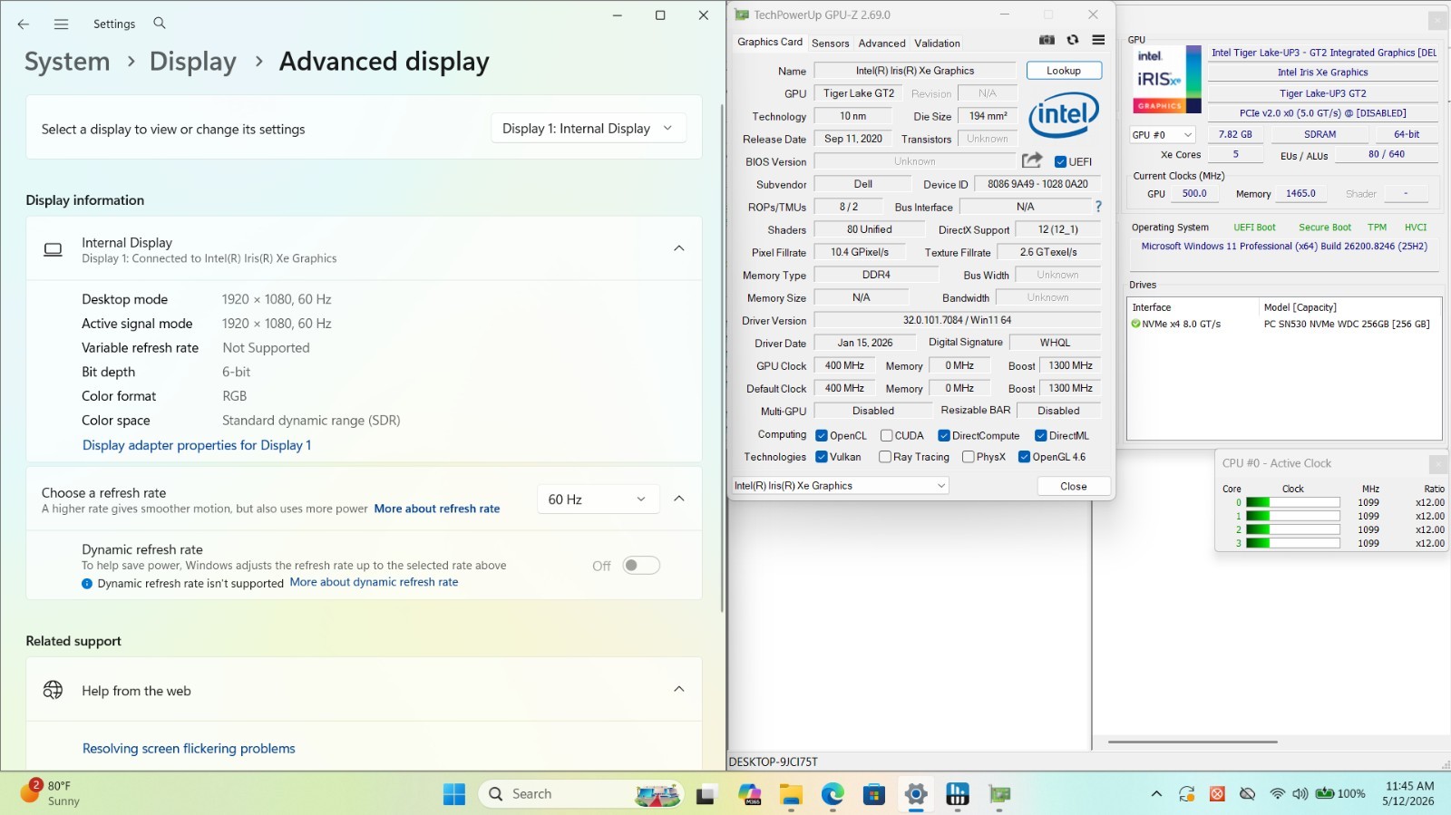Toggle the UEFI checkbox in GPU-Z
The width and height of the screenshot is (1451, 815).
coord(1060,162)
